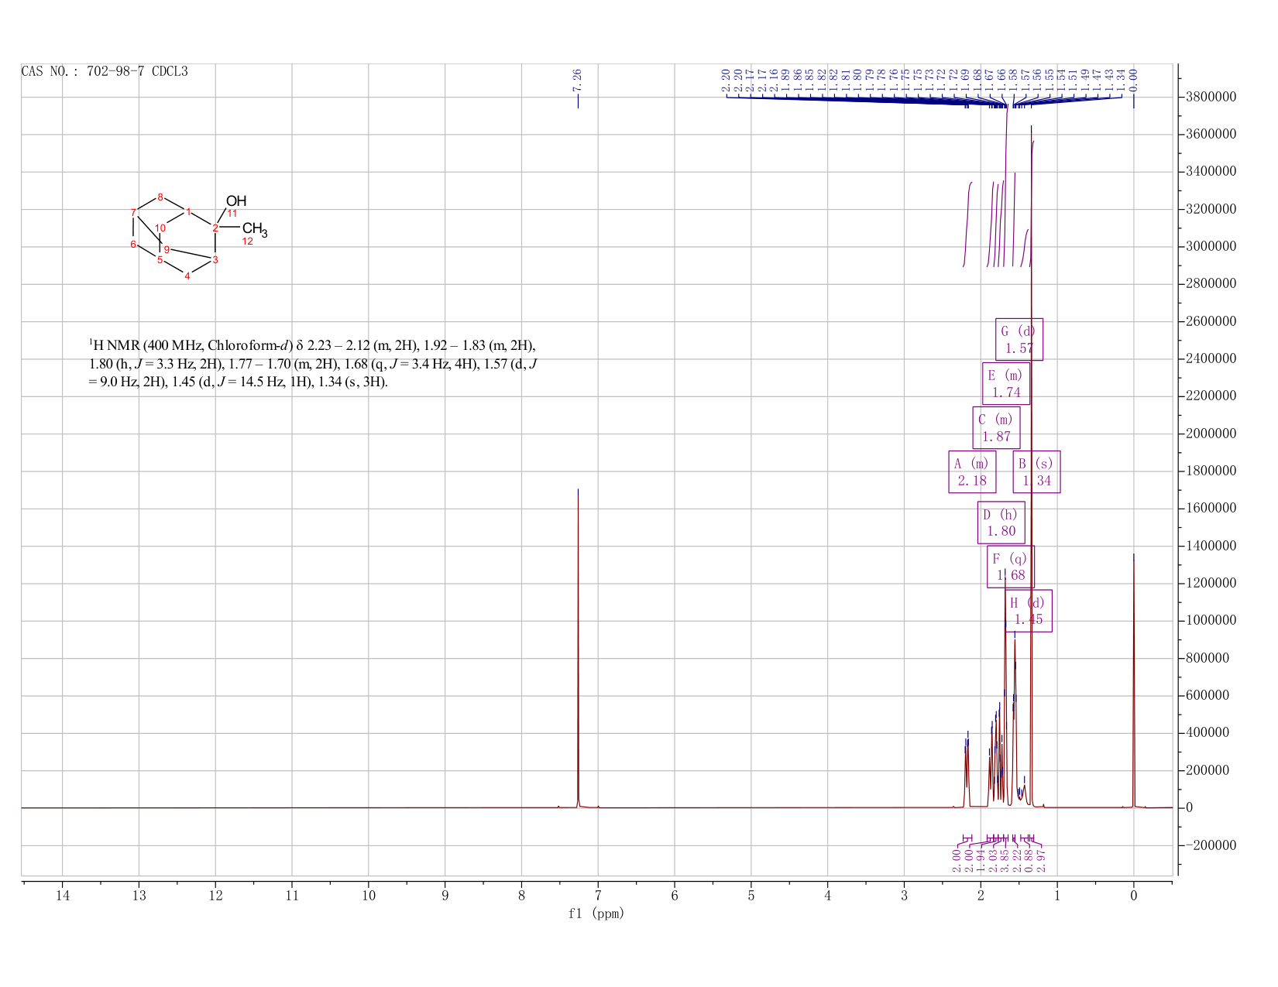
Task: Click the 7 tick label on the ppm axis
Action: point(598,896)
